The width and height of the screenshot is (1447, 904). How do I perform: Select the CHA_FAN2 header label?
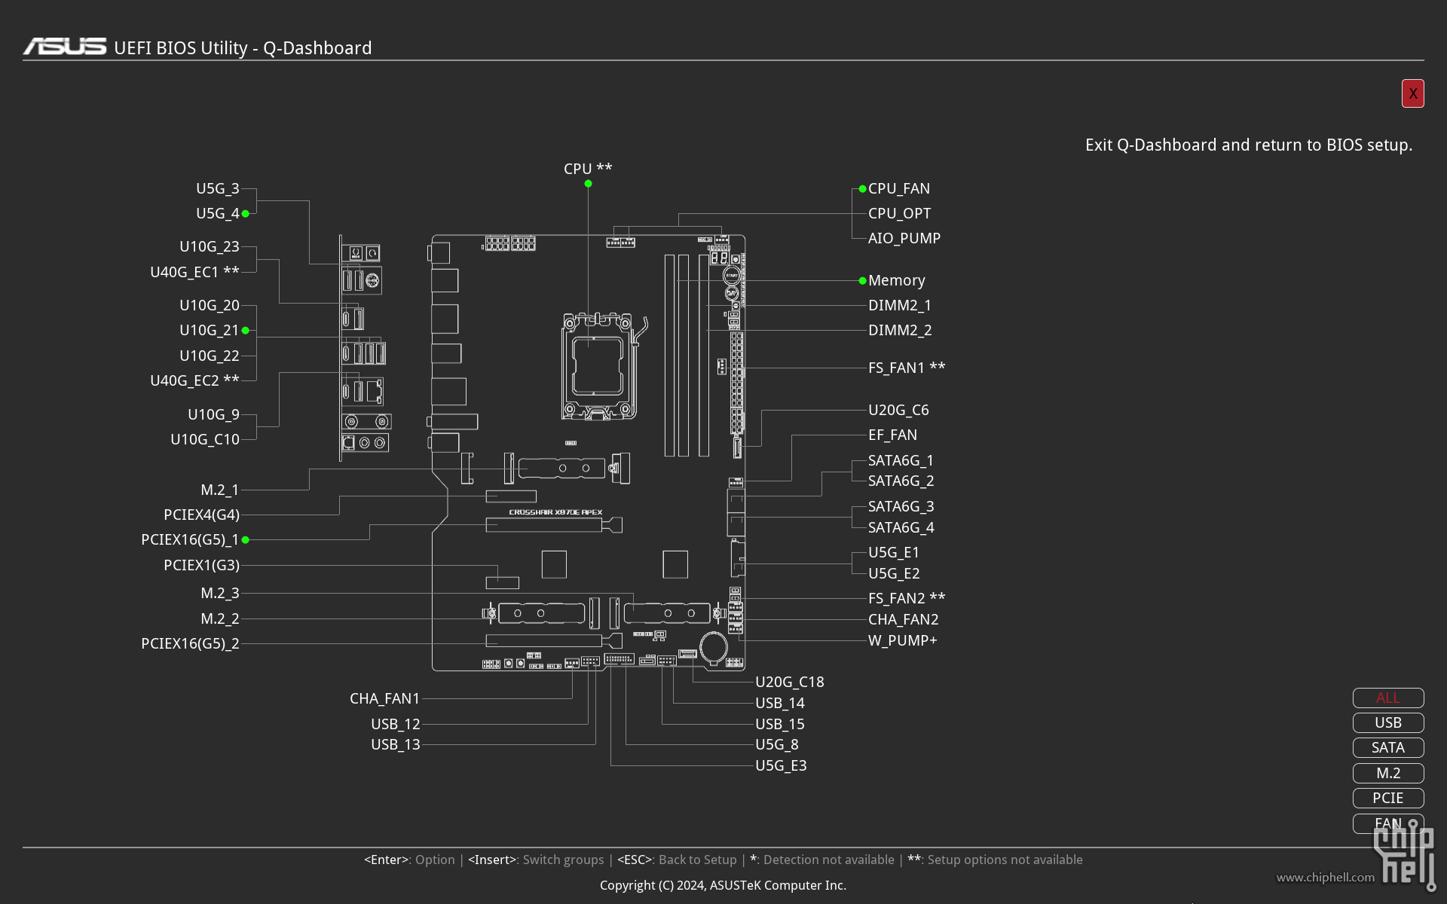click(x=903, y=619)
